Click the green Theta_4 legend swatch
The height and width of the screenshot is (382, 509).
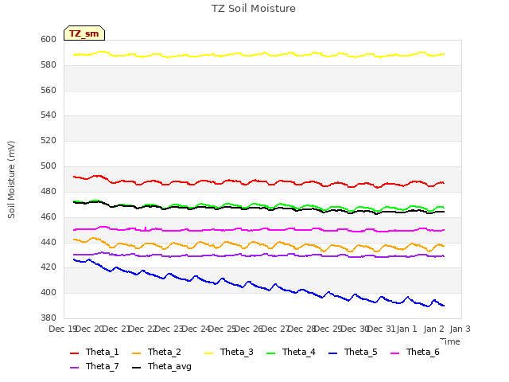pyautogui.click(x=270, y=353)
